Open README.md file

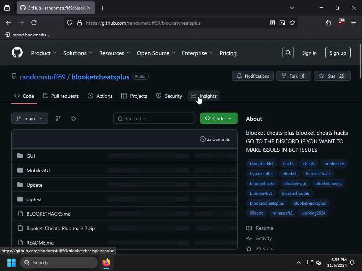pos(40,243)
